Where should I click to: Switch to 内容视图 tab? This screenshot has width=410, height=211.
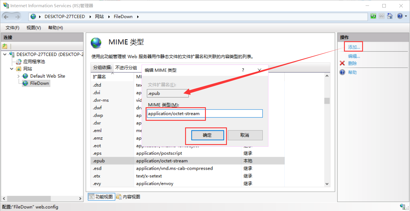click(128, 197)
